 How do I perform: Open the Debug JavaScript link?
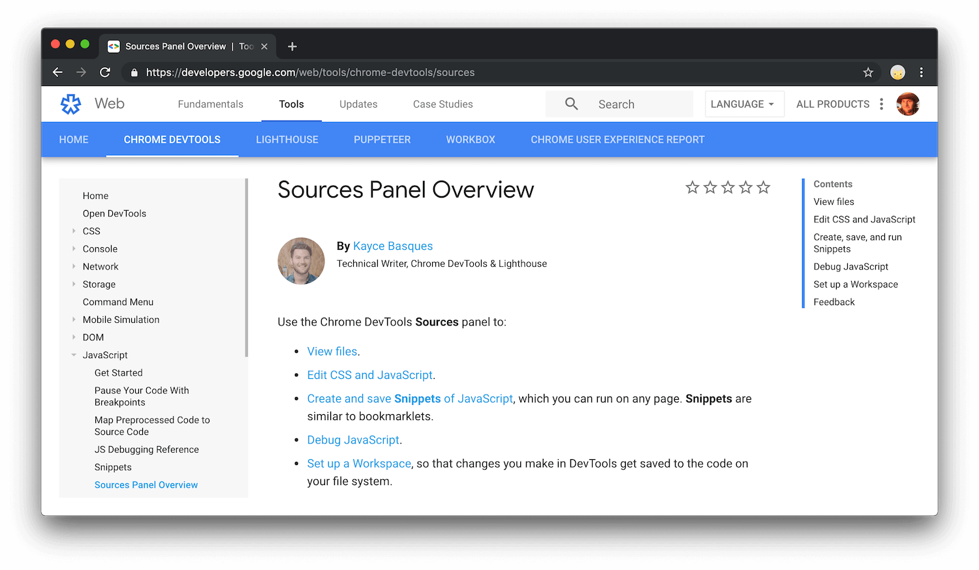click(x=353, y=440)
